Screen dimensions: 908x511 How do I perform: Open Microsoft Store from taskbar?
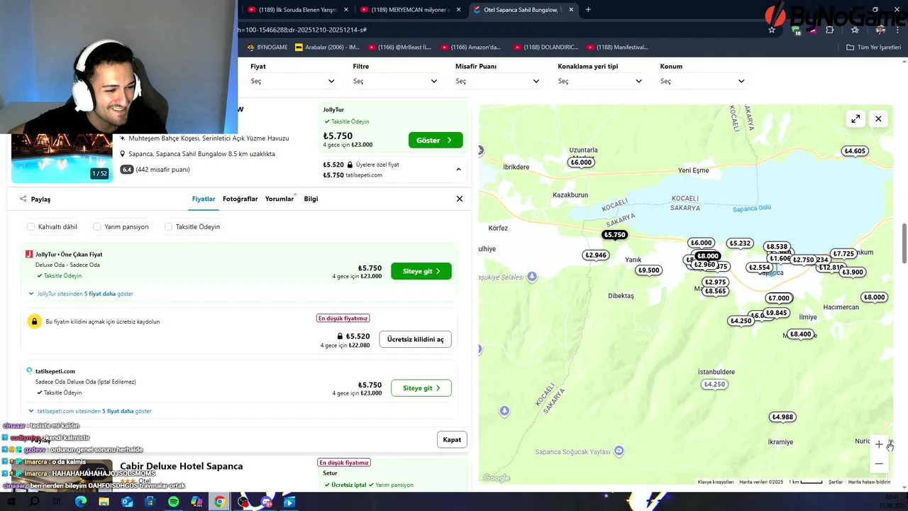tap(150, 502)
